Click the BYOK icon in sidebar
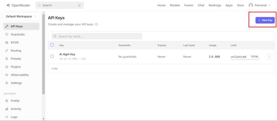Screen dimensions: 277x121 click(x=7, y=43)
